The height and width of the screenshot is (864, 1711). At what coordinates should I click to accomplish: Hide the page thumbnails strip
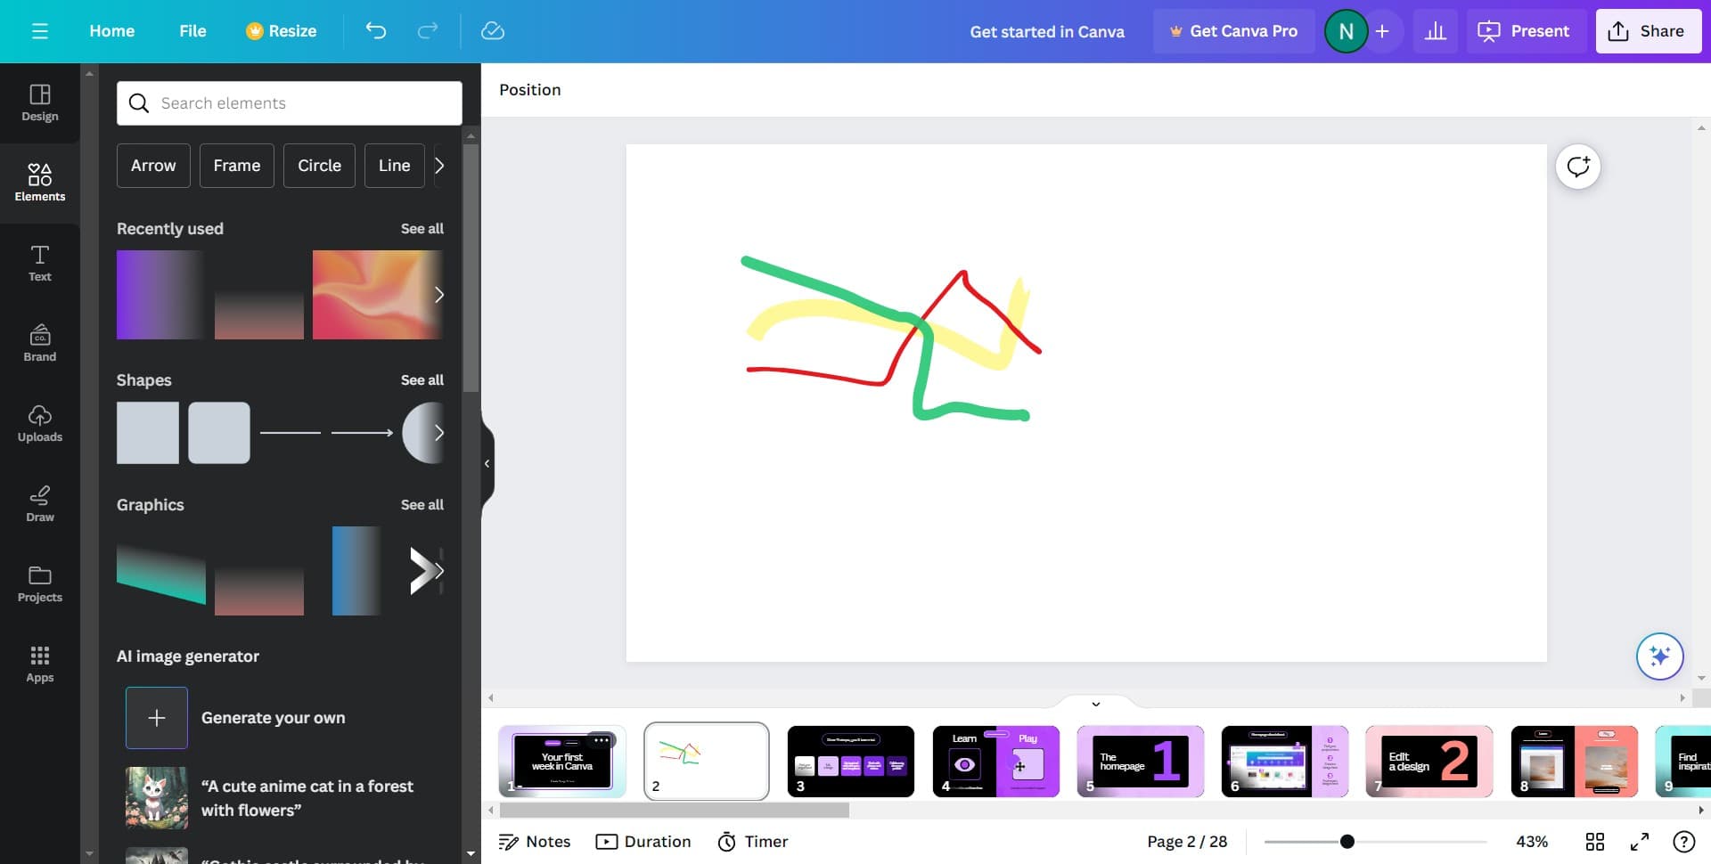tap(1095, 704)
